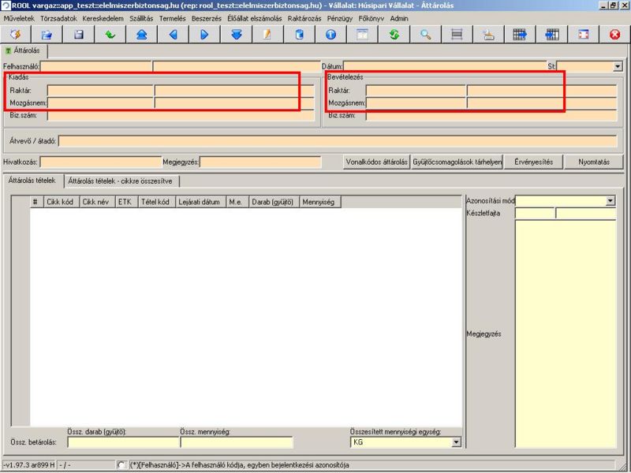Click the floppy disk save icon
The height and width of the screenshot is (473, 631).
click(x=78, y=35)
